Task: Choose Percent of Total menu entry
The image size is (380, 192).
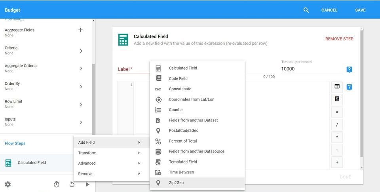Action: (183, 141)
